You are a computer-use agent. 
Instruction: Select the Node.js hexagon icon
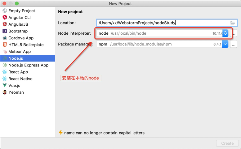click(x=5, y=58)
